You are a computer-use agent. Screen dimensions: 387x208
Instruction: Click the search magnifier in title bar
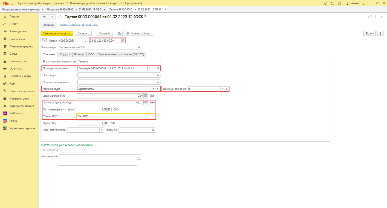click(346, 3)
